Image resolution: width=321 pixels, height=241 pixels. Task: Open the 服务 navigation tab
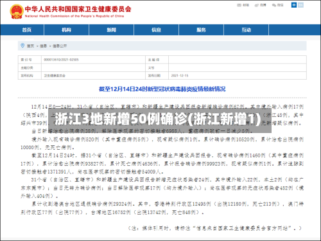[201, 30]
